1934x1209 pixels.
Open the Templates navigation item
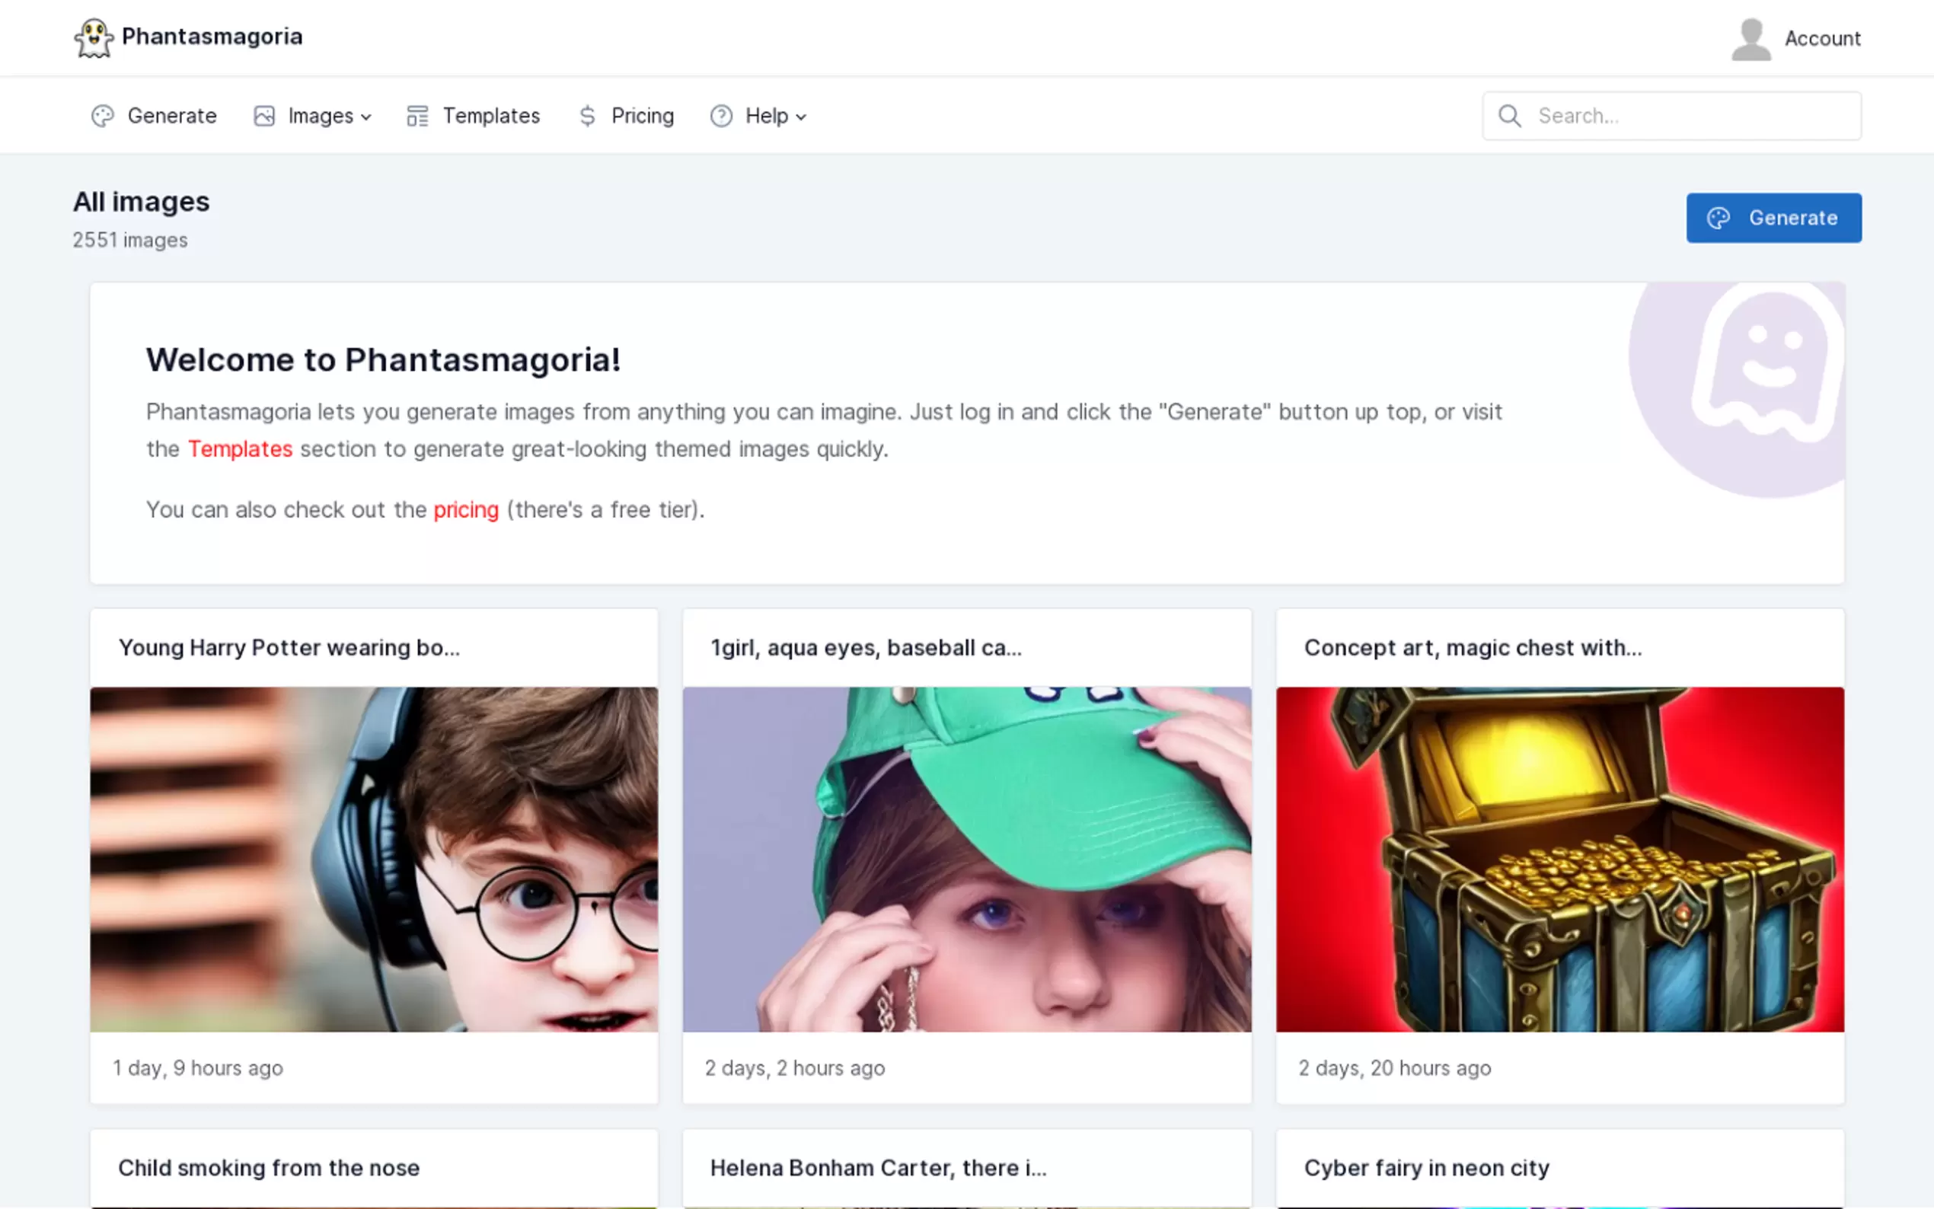point(490,116)
